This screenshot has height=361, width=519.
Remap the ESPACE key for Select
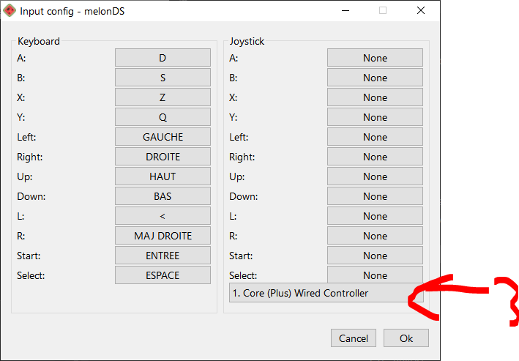(x=163, y=275)
